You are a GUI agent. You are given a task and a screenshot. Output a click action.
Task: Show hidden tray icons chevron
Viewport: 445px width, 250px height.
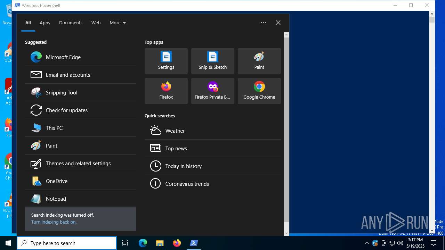(366, 243)
